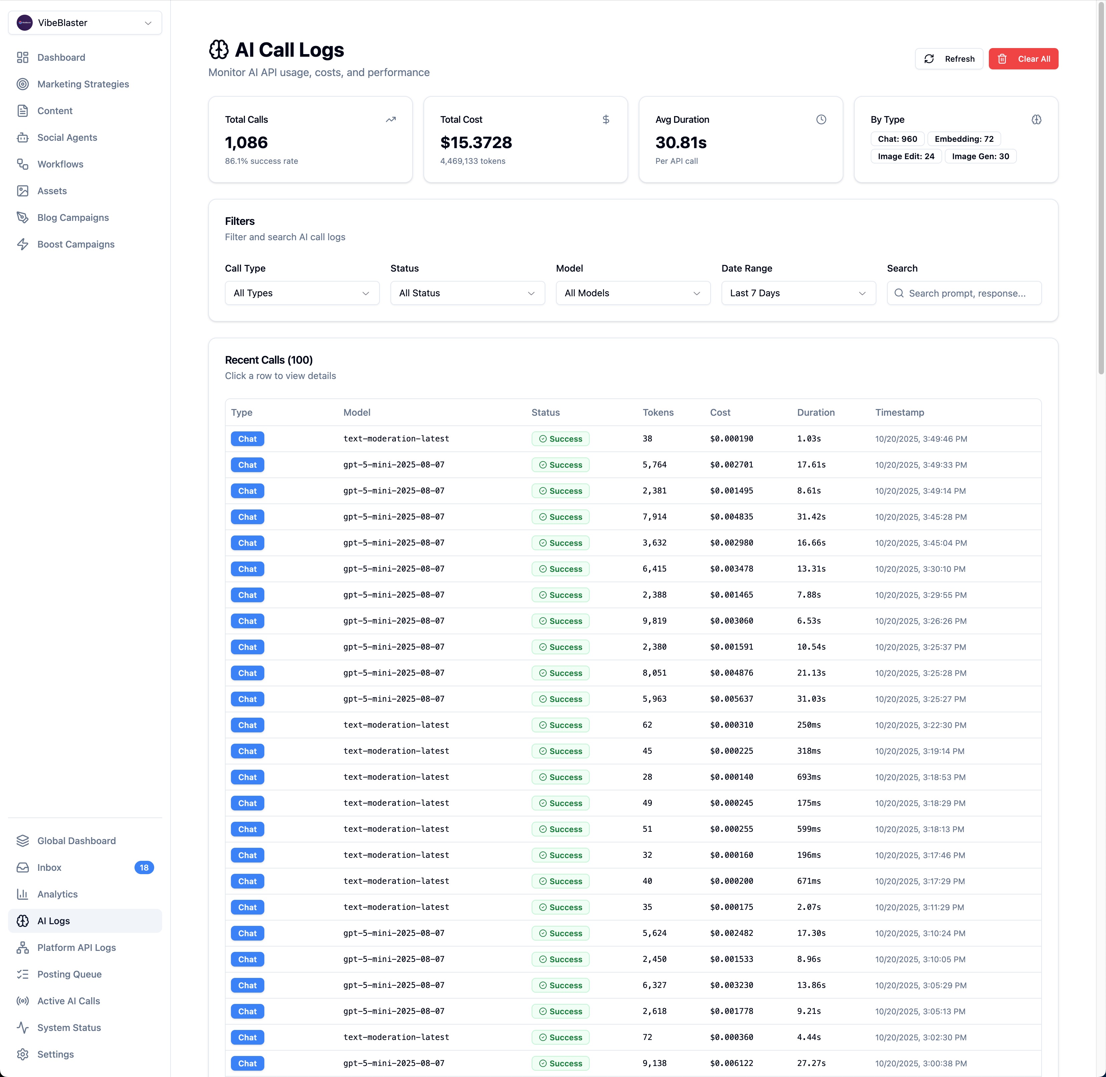Click the clock icon on Avg Duration card

coord(821,119)
